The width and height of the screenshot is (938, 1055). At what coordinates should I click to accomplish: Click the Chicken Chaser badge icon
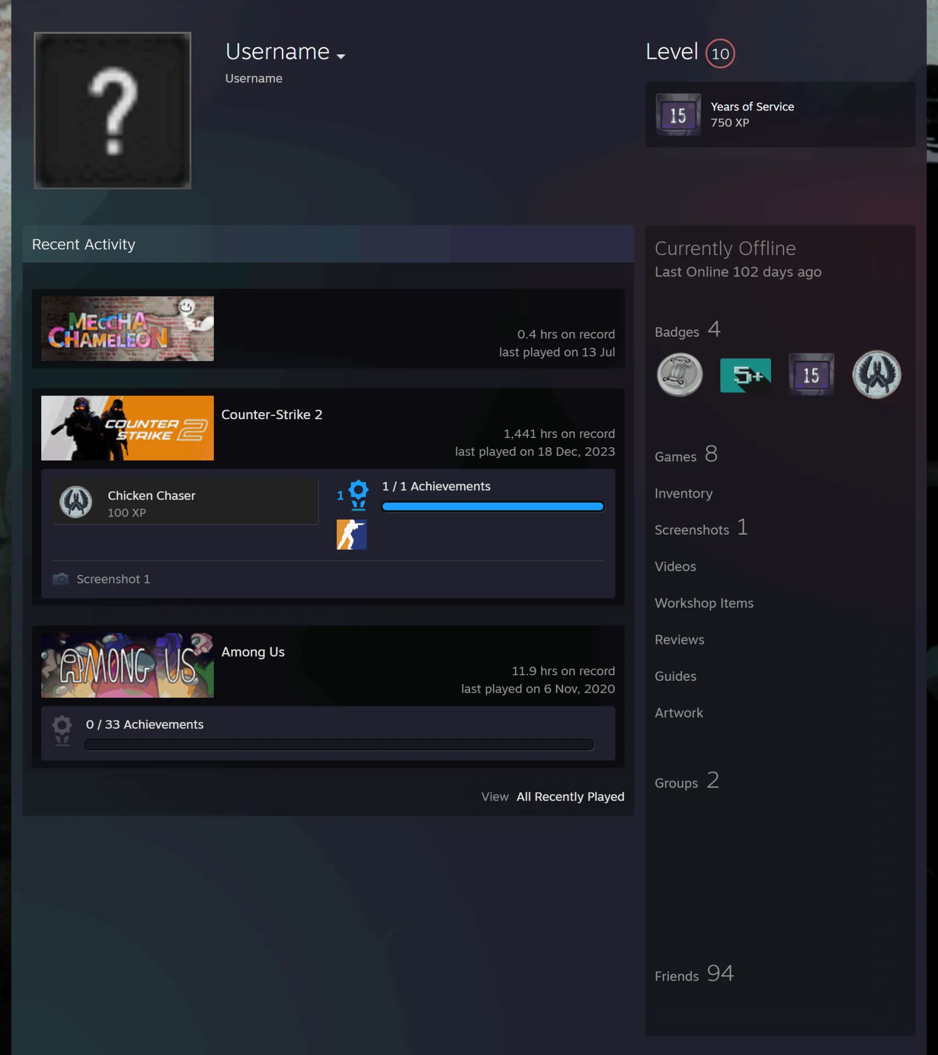pos(76,502)
